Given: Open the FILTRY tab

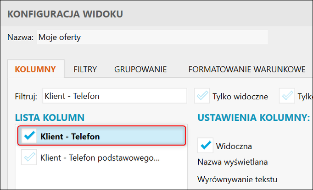Looking at the screenshot, I should pos(85,70).
